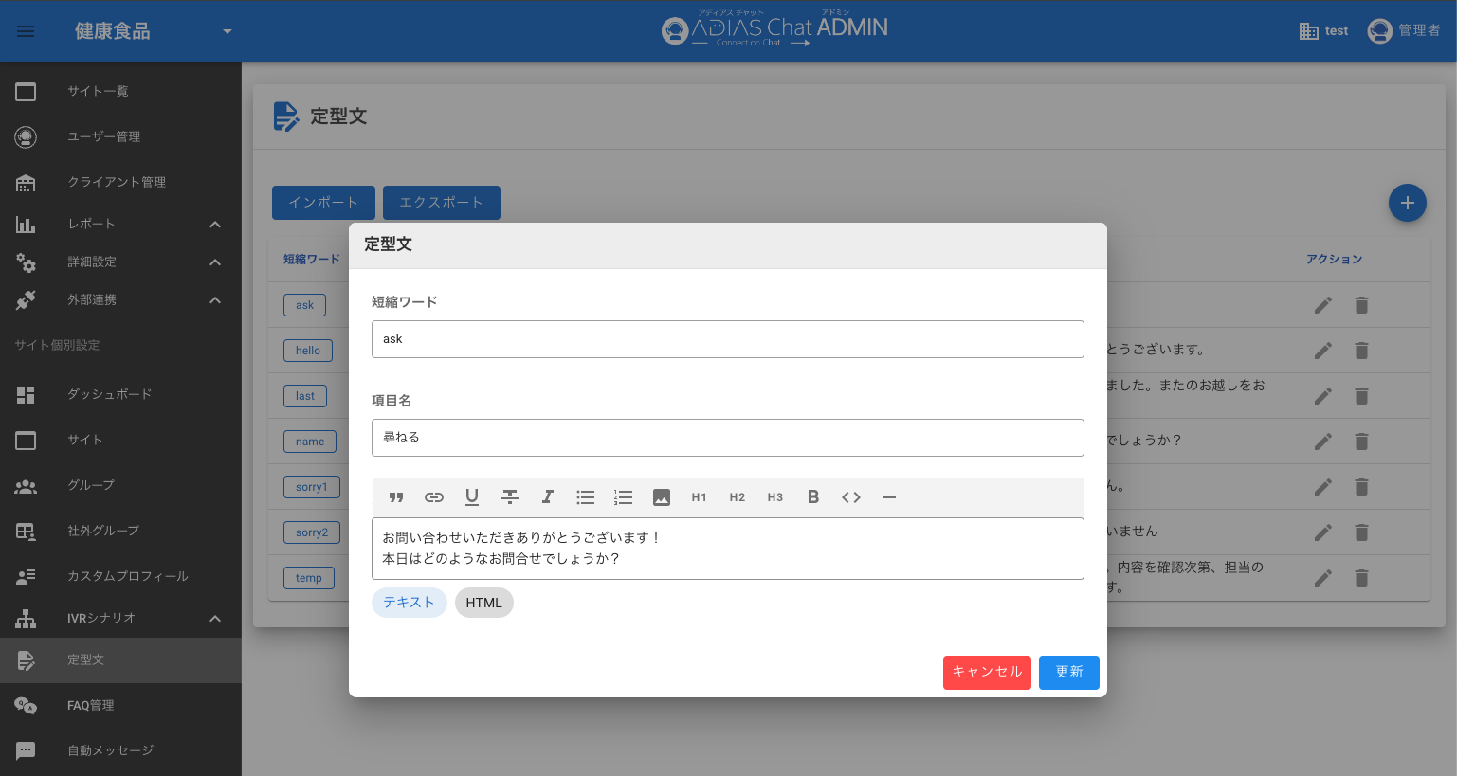Apply H1 heading format
The width and height of the screenshot is (1457, 776).
[700, 497]
